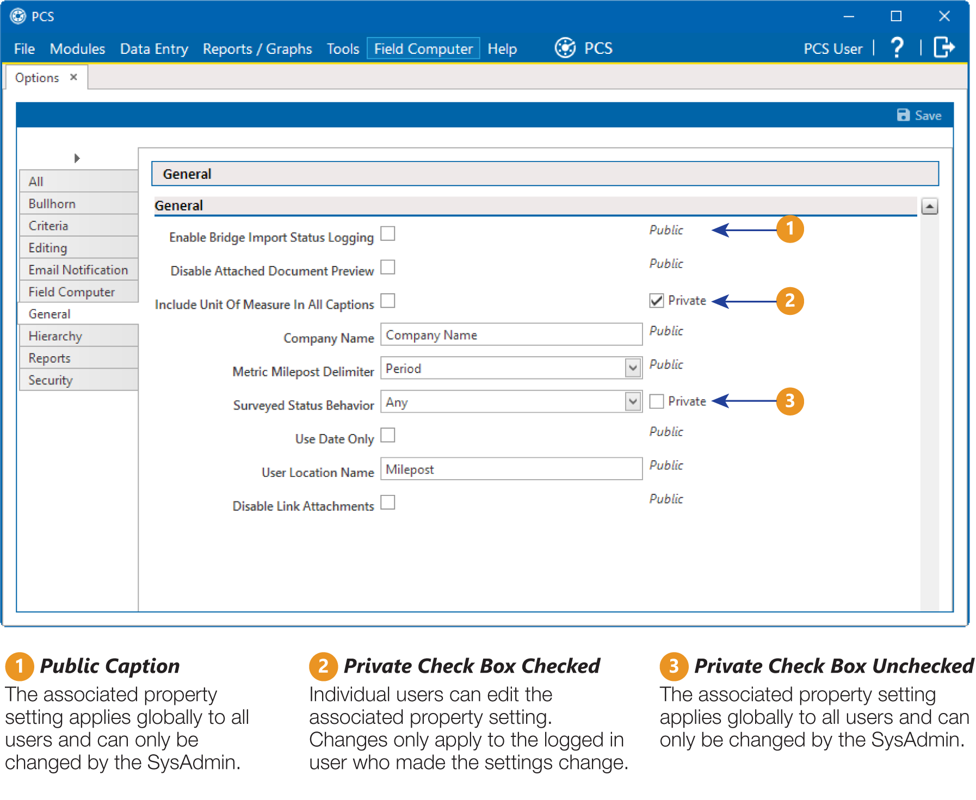This screenshot has width=976, height=800.
Task: Select Criteria category in sidebar
Action: [79, 226]
